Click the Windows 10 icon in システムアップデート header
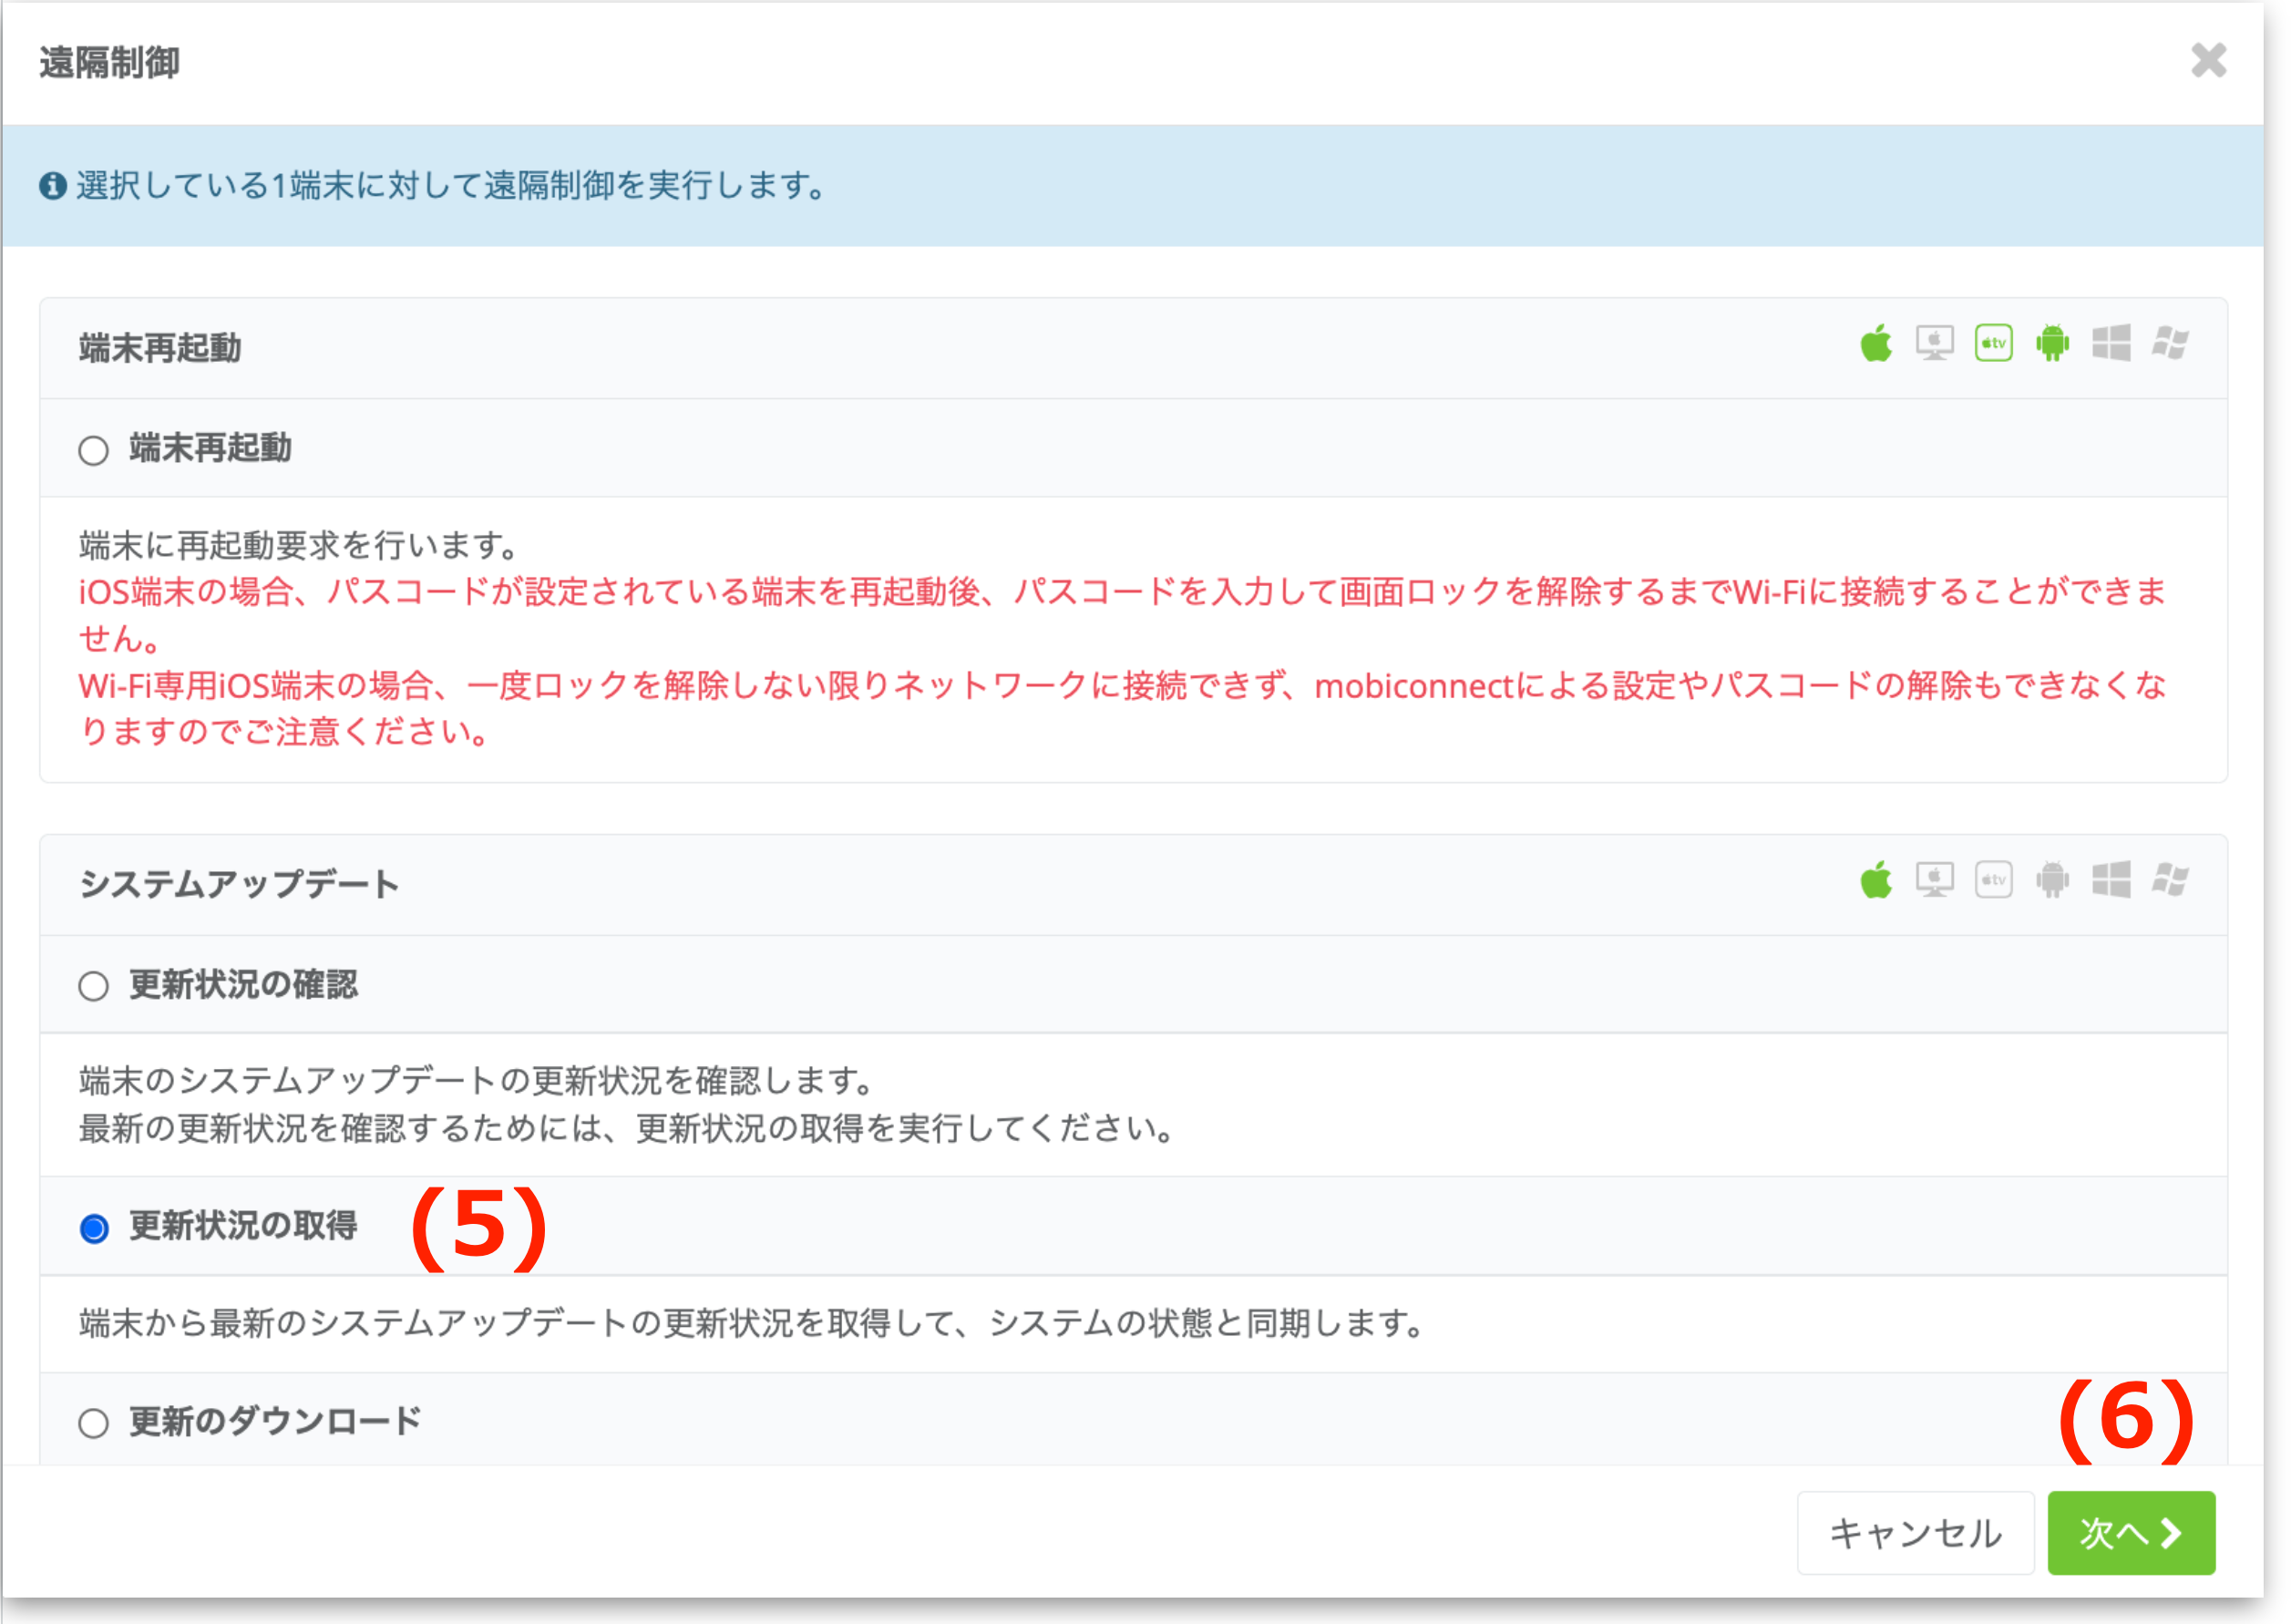The width and height of the screenshot is (2291, 1624). click(2111, 880)
